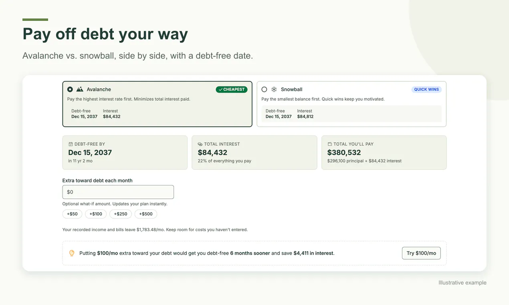509x305 pixels.
Task: Click the calendar icon beside Debt-Free By
Action: click(71, 144)
